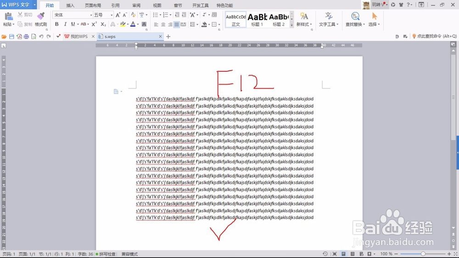This screenshot has height=258, width=459.
Task: Click the Copy (复制) button
Action: tap(25, 24)
